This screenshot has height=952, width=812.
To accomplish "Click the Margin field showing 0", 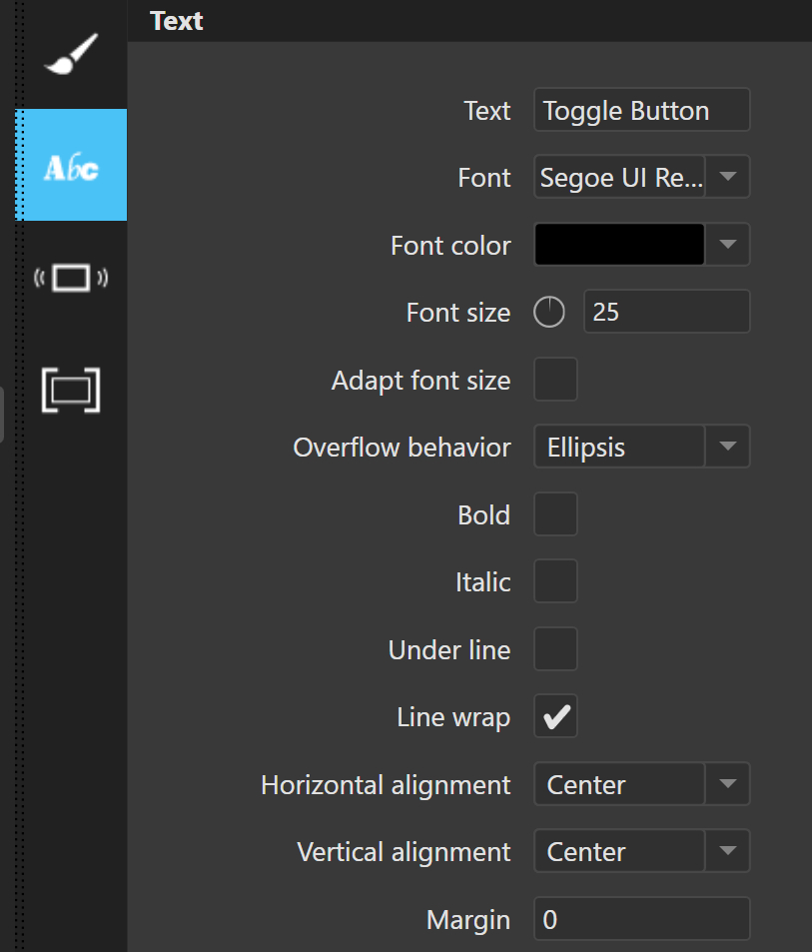I will point(642,919).
